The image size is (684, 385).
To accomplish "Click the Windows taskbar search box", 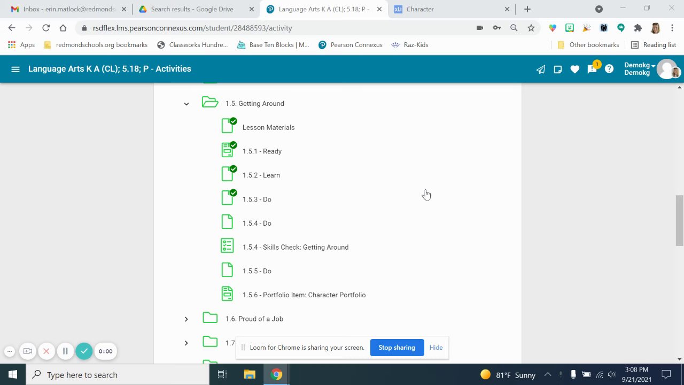I will click(x=118, y=375).
